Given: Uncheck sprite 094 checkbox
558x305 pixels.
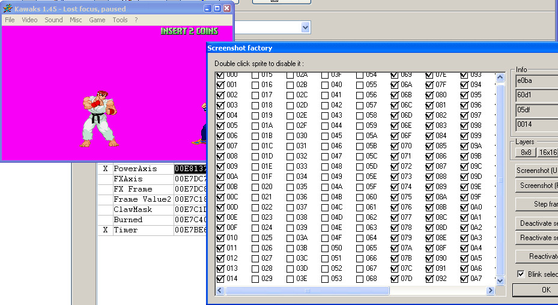Looking at the screenshot, I should [464, 85].
